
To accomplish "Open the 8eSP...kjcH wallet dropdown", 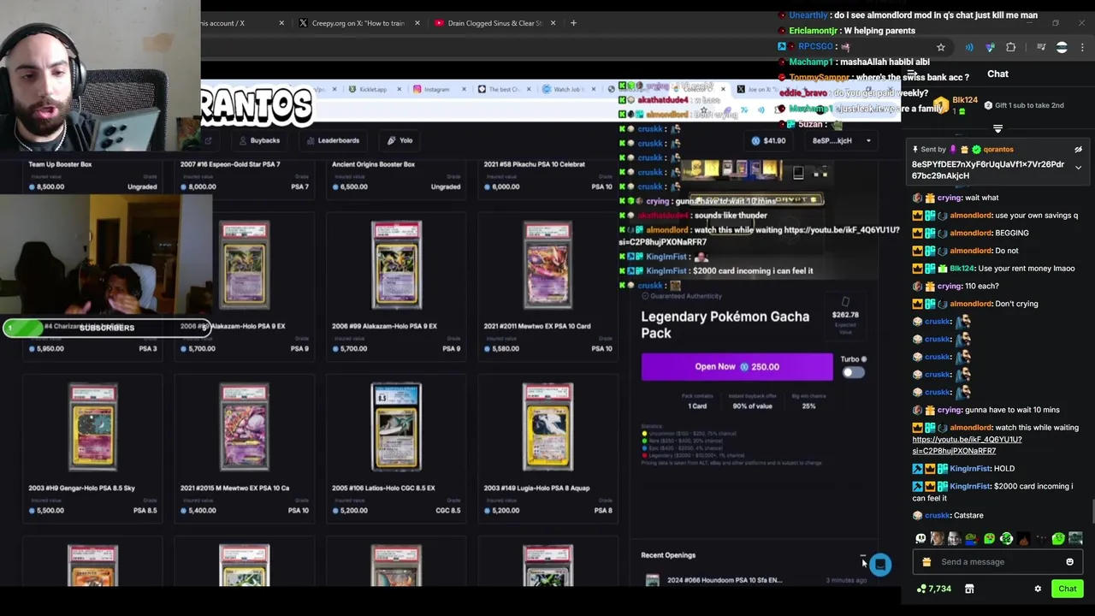I will click(x=842, y=140).
